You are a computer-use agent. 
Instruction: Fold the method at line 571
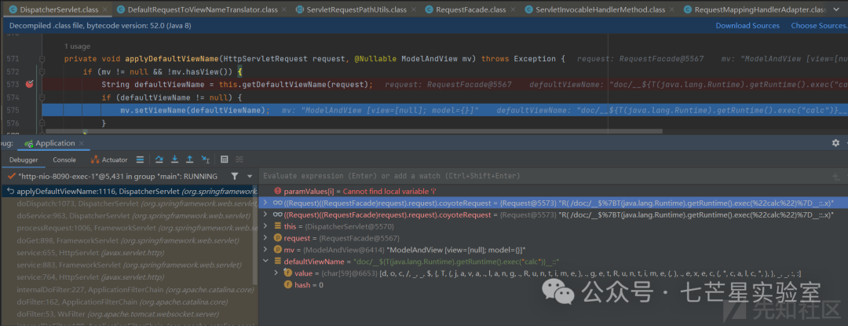click(42, 58)
